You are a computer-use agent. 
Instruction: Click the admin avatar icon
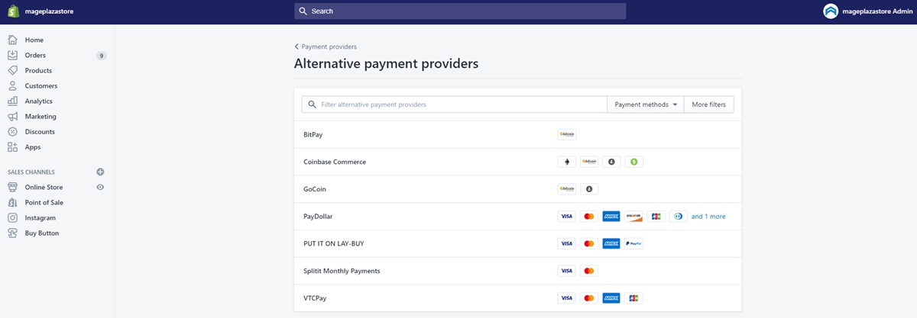click(831, 11)
